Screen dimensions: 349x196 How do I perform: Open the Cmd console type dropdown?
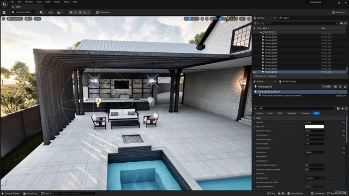(x=46, y=194)
